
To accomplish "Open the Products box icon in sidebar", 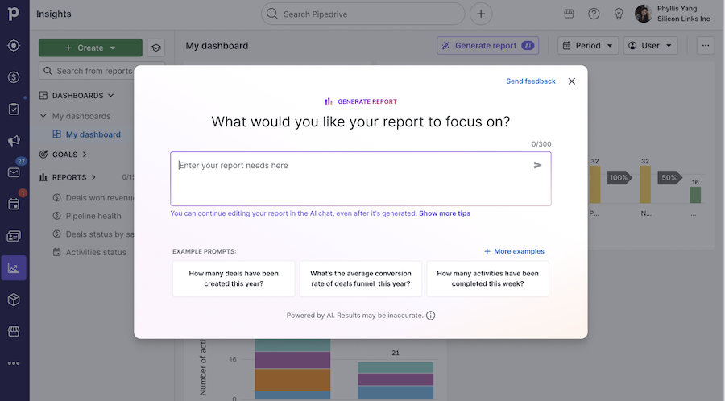I will pyautogui.click(x=14, y=300).
